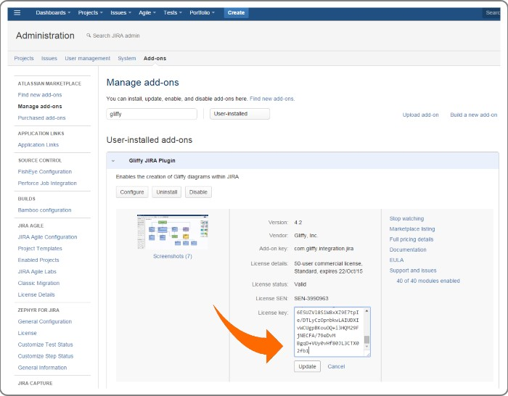508x396 pixels.
Task: Open the Documentation link
Action: click(408, 249)
